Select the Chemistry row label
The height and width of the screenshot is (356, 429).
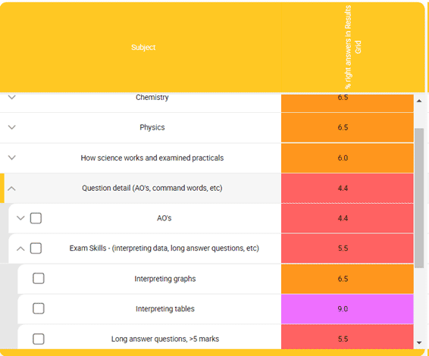(152, 97)
